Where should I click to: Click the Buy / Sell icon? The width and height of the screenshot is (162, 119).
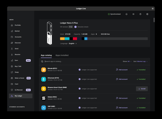pos(12,66)
